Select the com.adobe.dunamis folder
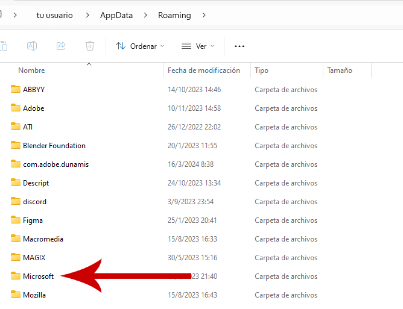Screen dimensions: 403x309 tap(56, 164)
